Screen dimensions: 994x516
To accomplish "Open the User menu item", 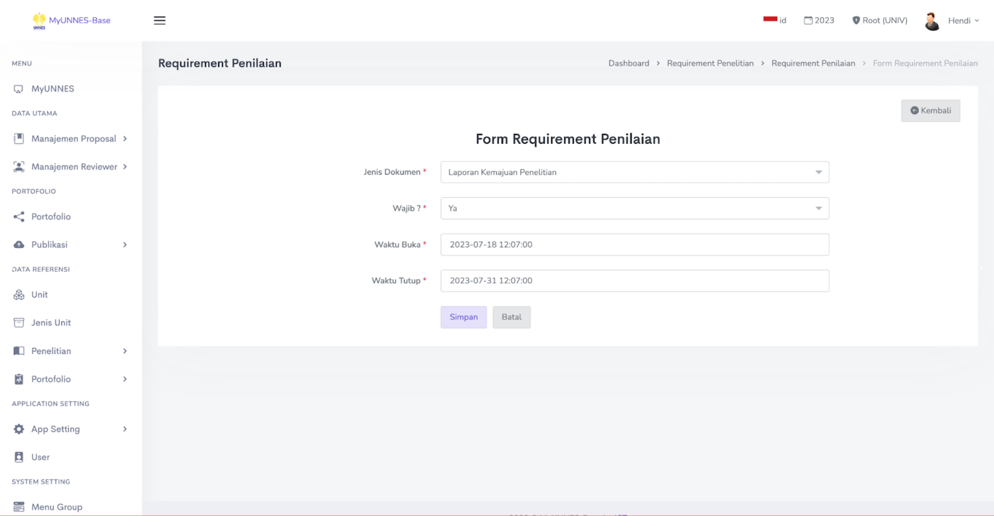I will point(40,457).
